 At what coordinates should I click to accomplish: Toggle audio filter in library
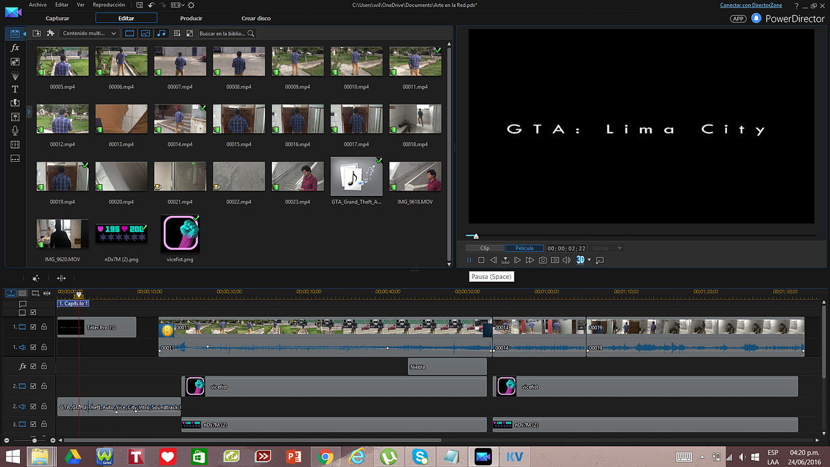[x=161, y=33]
